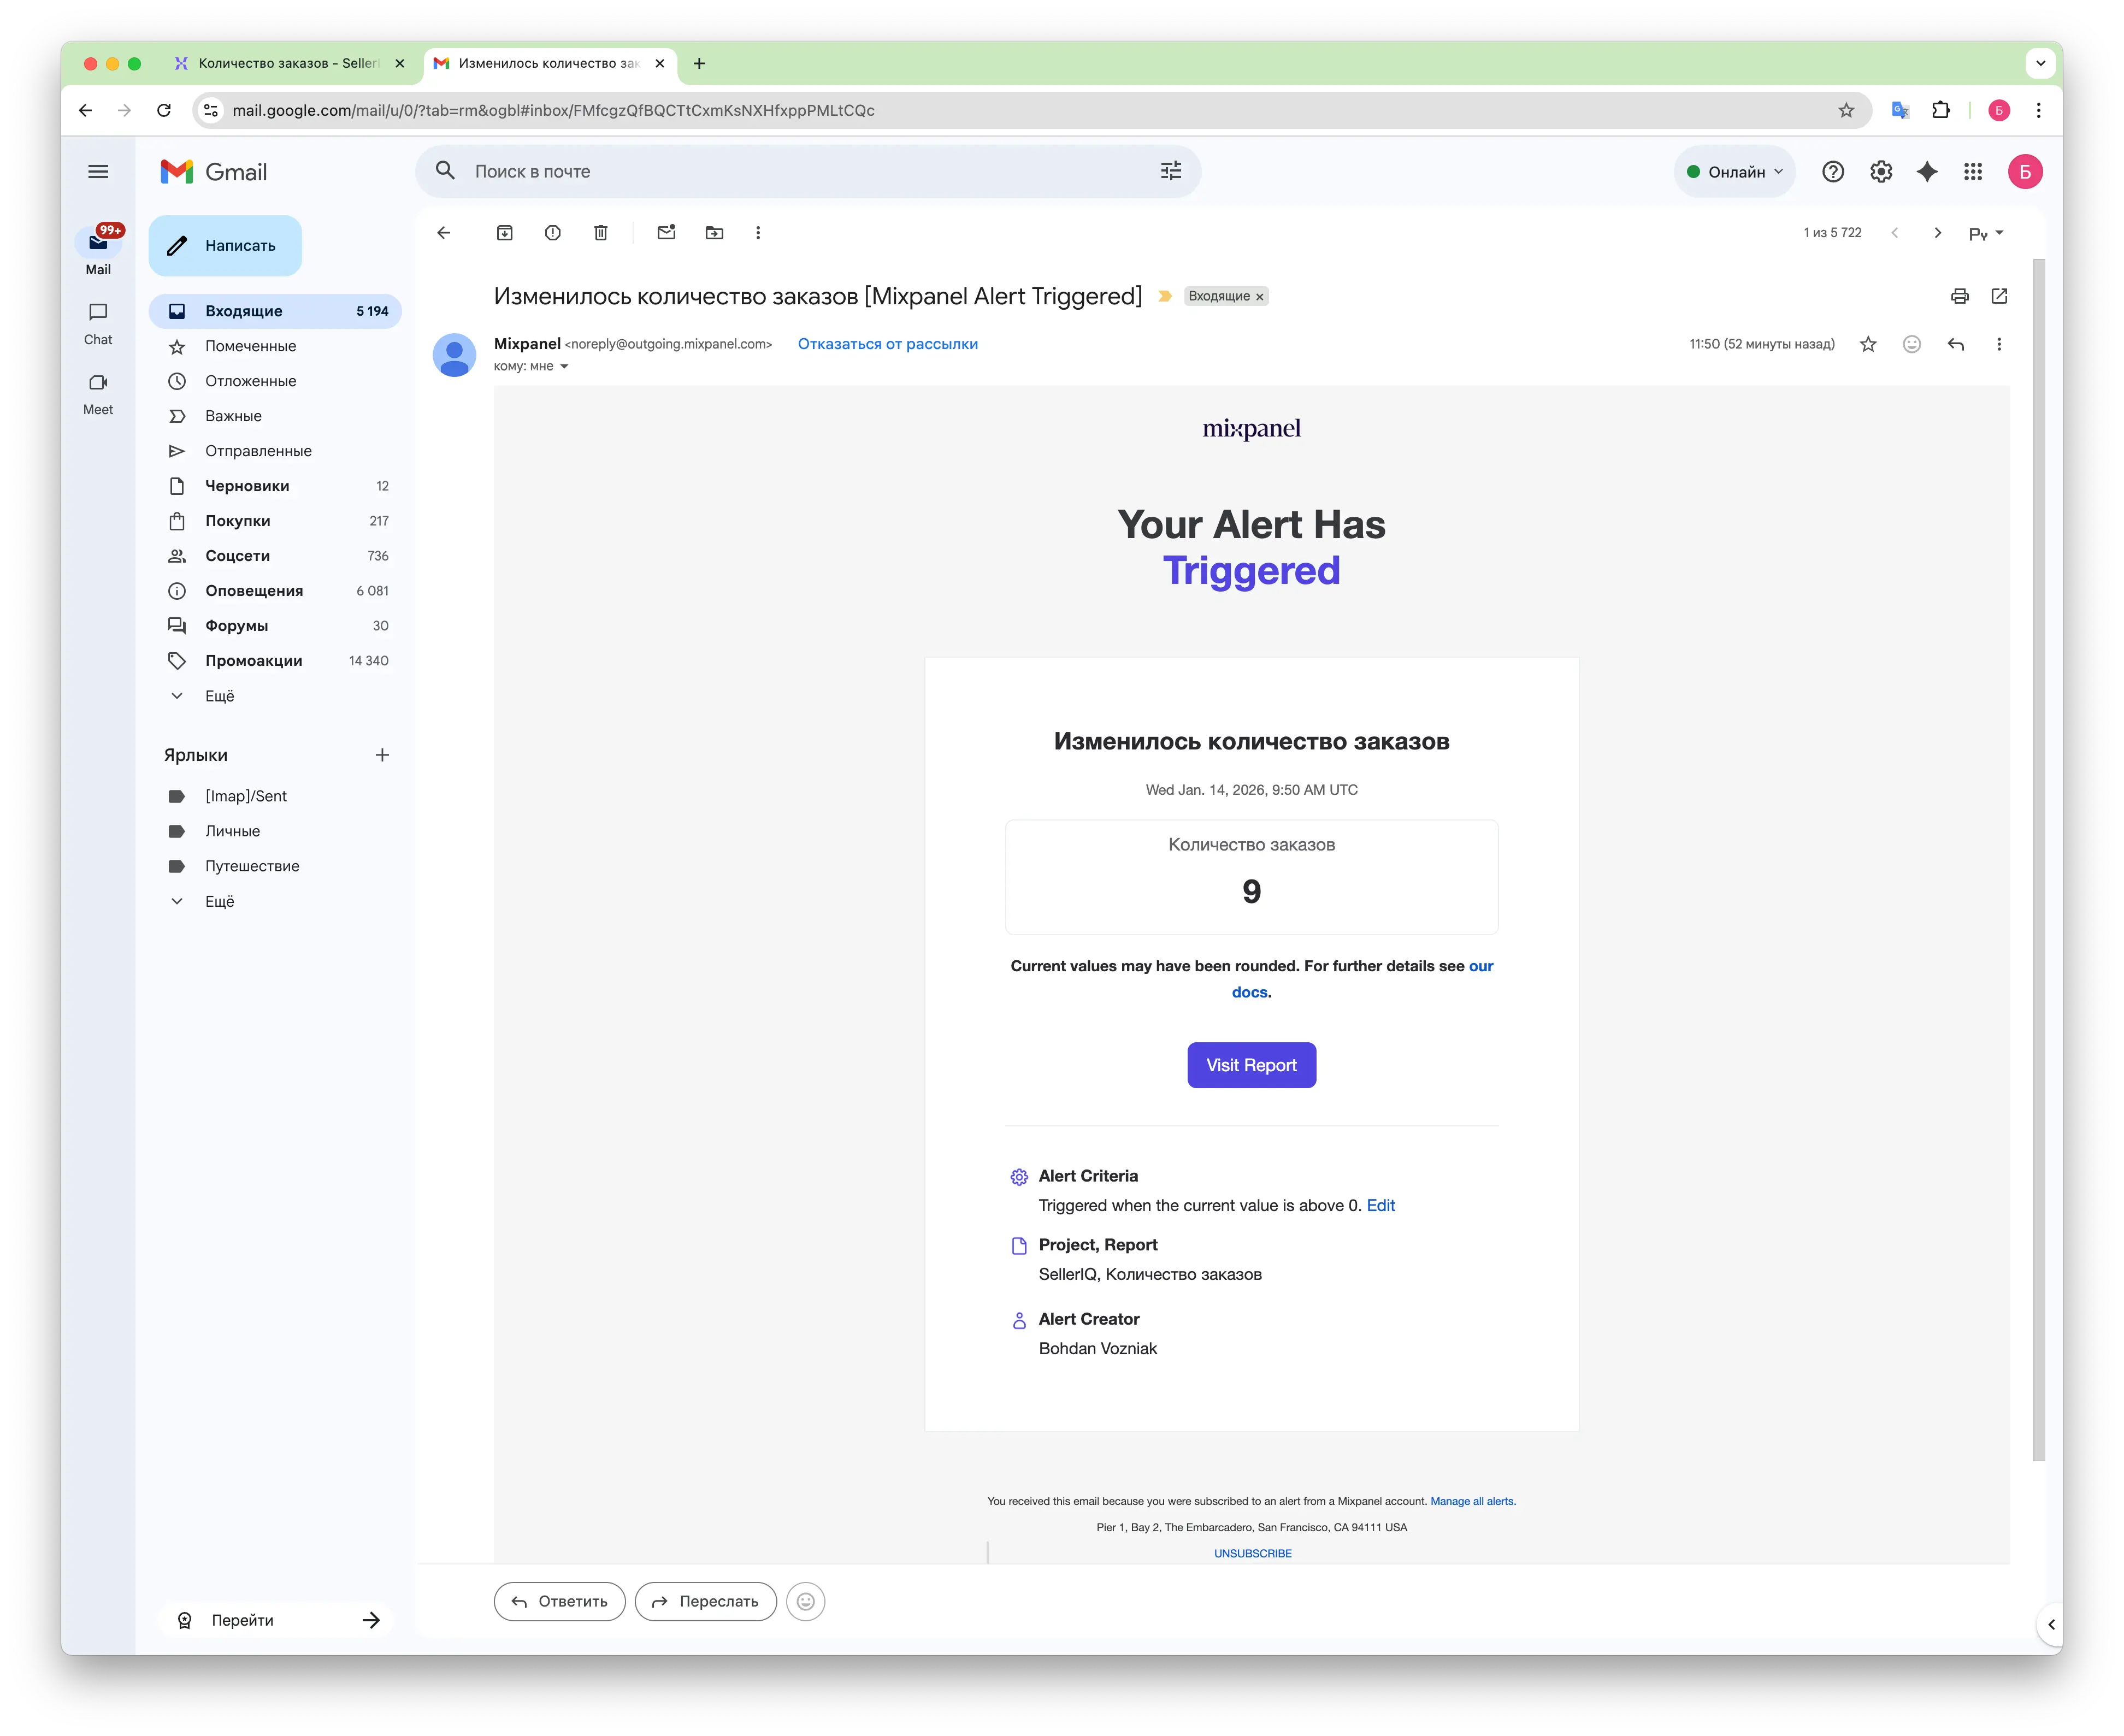This screenshot has height=1736, width=2124.
Task: Print this email with the printer icon
Action: [x=1960, y=296]
